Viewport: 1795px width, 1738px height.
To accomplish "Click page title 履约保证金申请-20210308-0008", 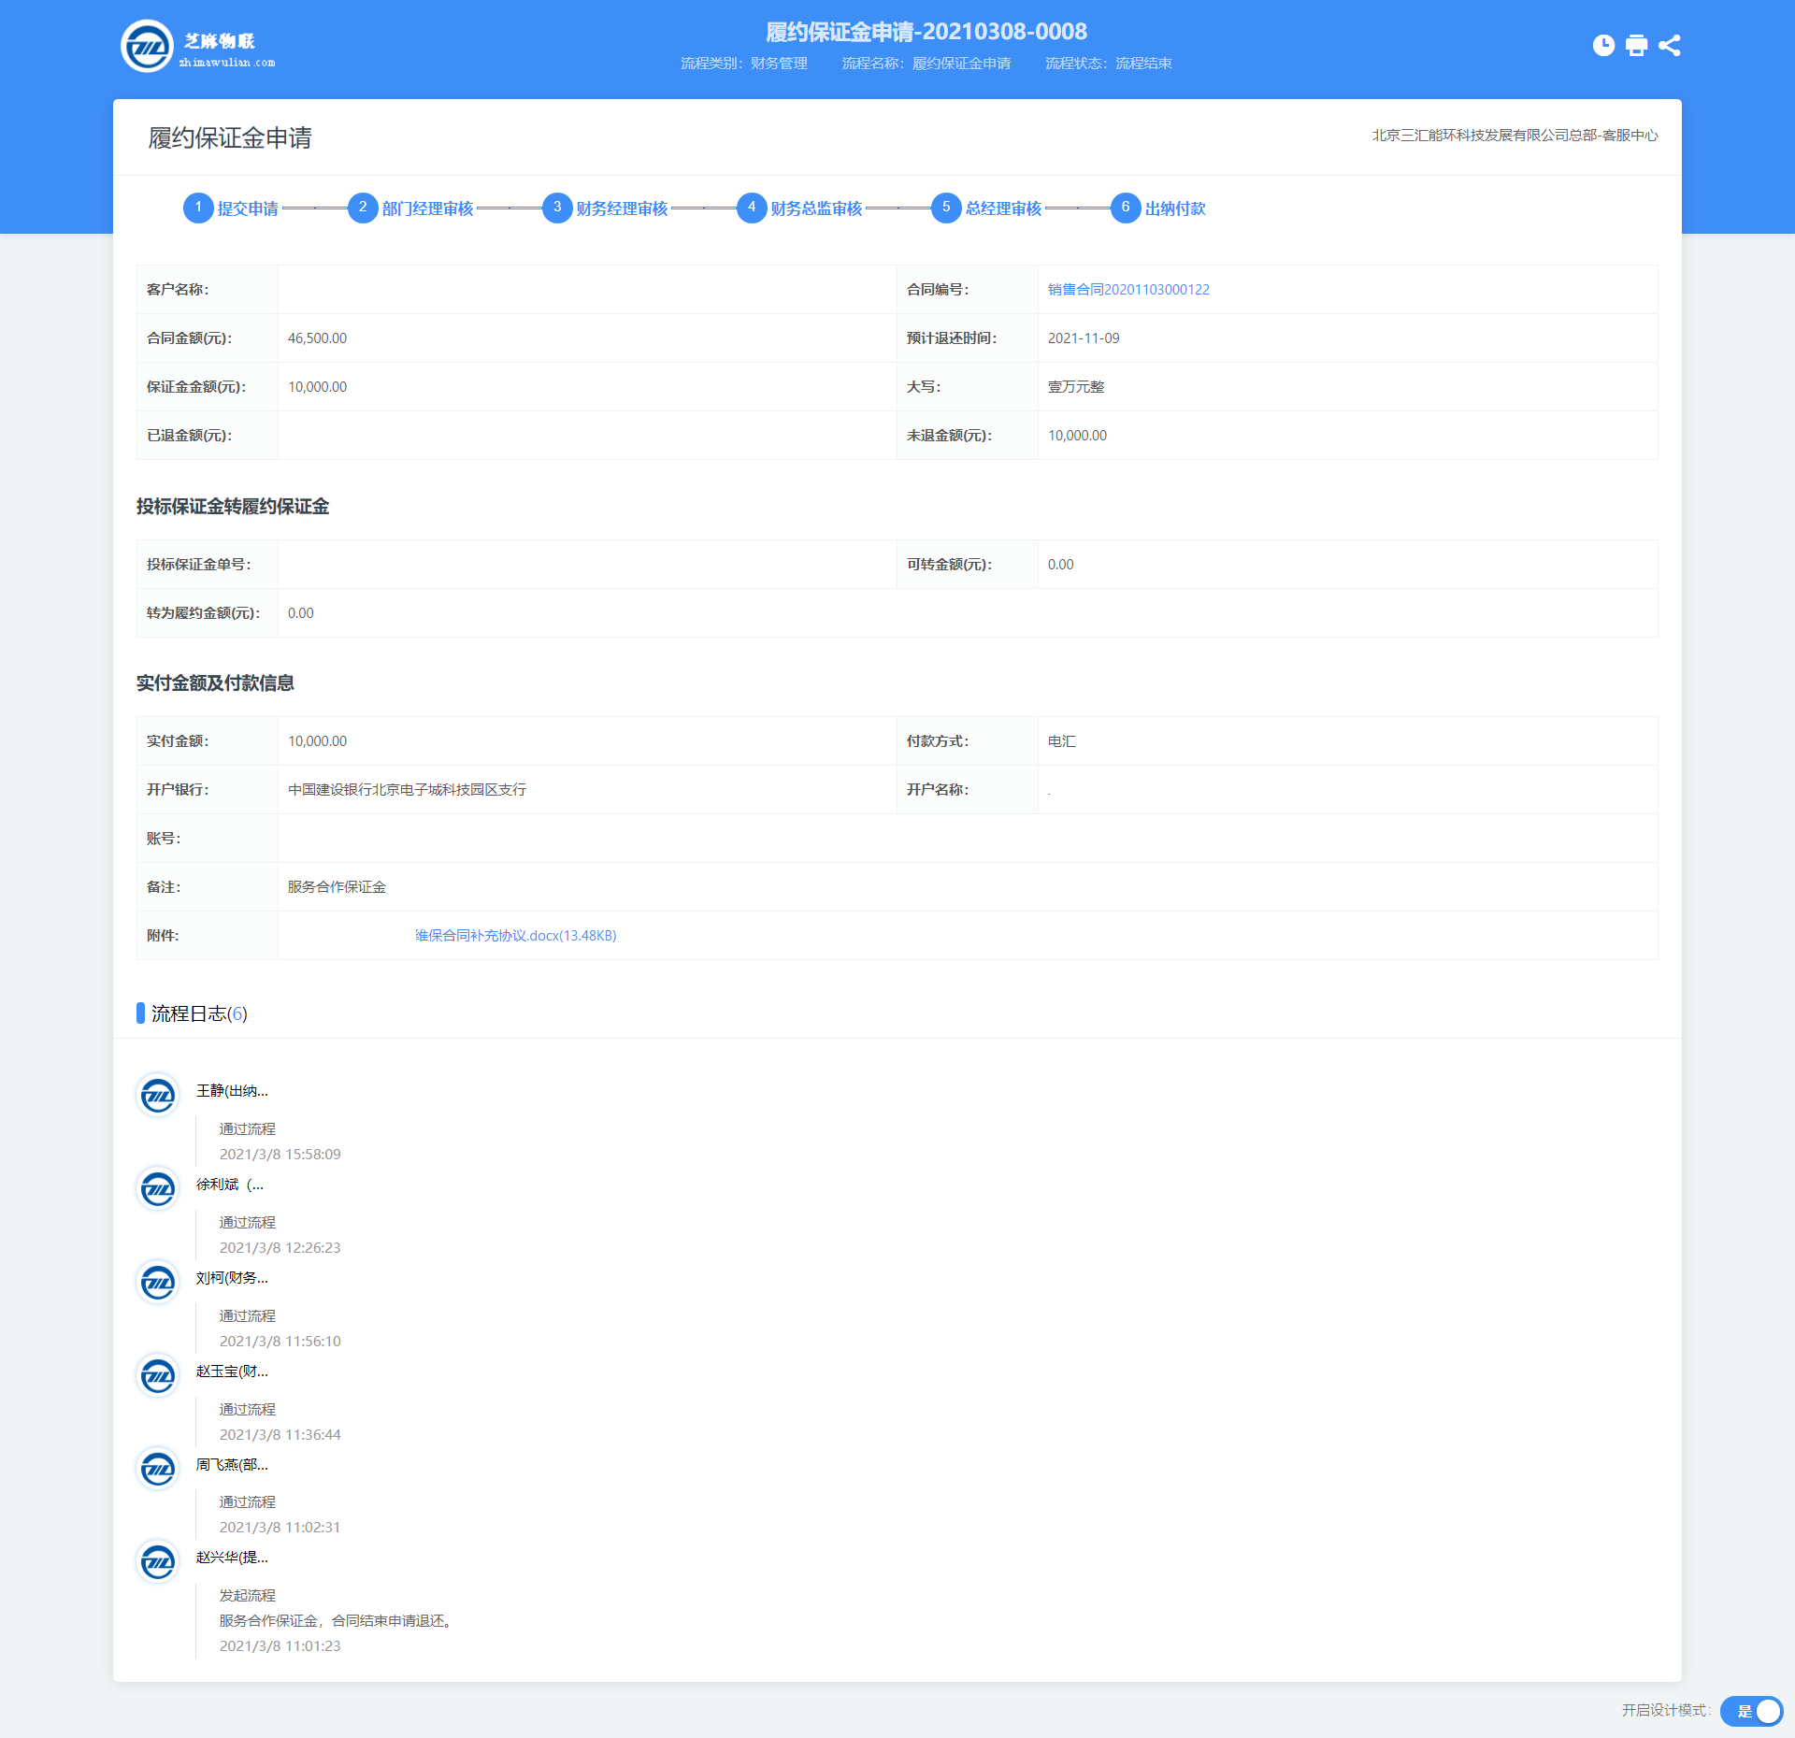I will [926, 32].
